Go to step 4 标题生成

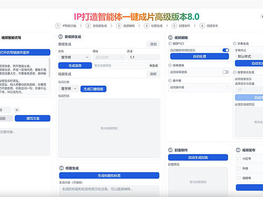154,26
